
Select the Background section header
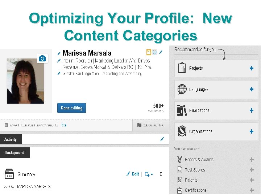14,152
